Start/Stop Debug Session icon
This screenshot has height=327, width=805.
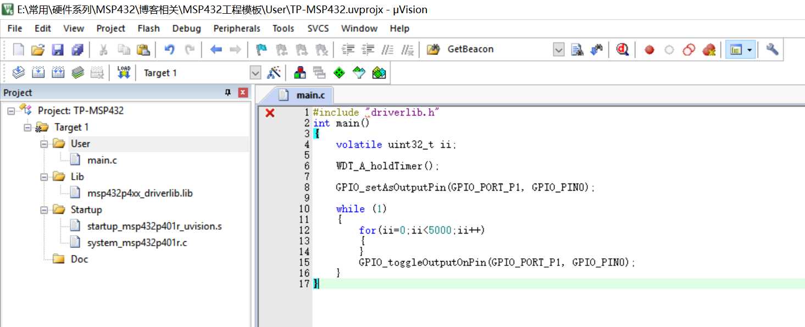tap(622, 49)
